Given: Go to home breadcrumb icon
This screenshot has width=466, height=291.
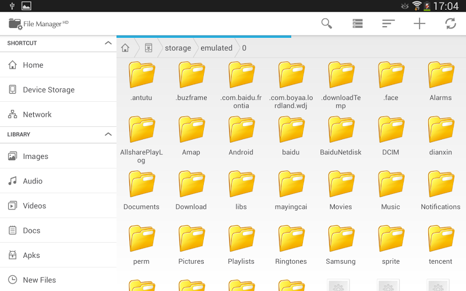Looking at the screenshot, I should (x=125, y=48).
